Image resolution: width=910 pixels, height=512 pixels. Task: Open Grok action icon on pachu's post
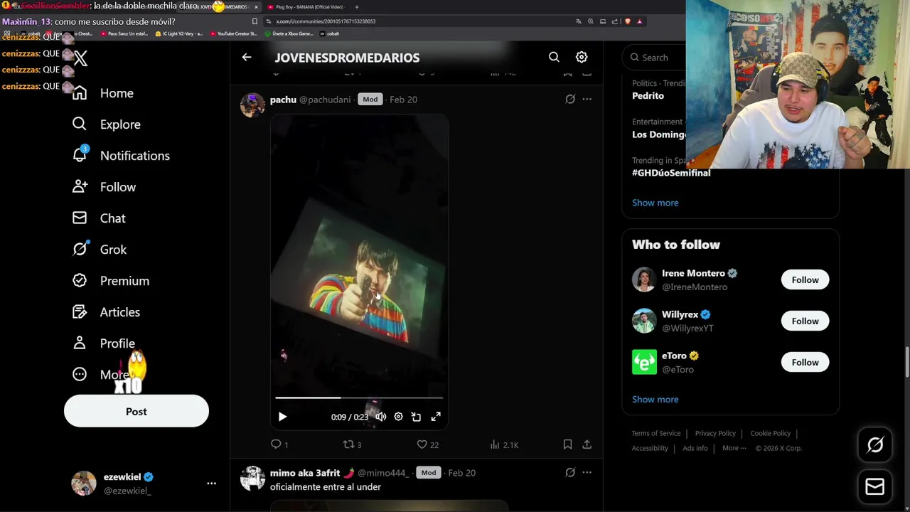pos(570,100)
